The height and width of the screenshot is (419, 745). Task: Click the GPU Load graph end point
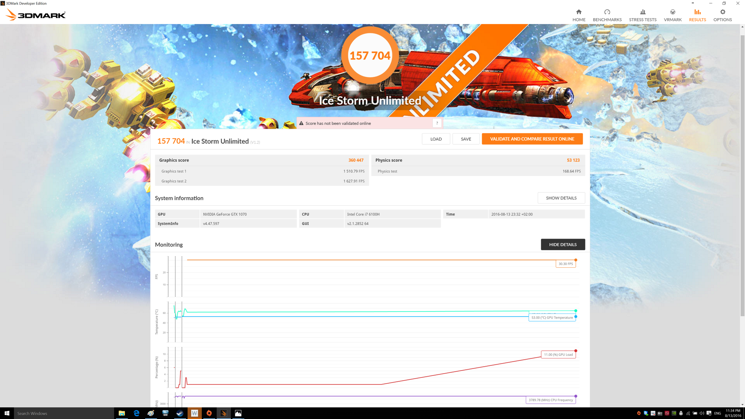point(576,351)
